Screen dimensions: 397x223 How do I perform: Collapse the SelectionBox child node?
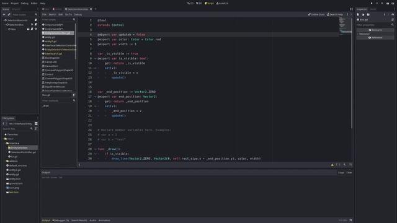[x=6, y=25]
